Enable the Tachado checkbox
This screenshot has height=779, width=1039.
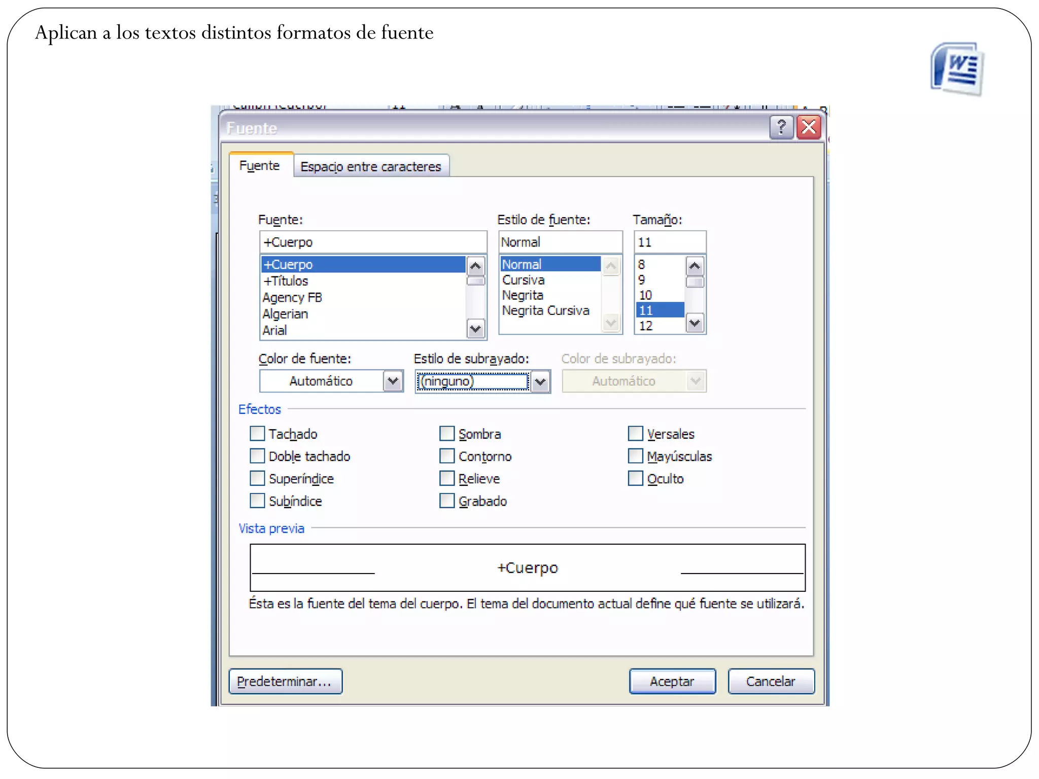(258, 434)
